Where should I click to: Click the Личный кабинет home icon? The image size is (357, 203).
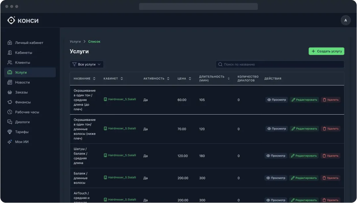pyautogui.click(x=10, y=43)
